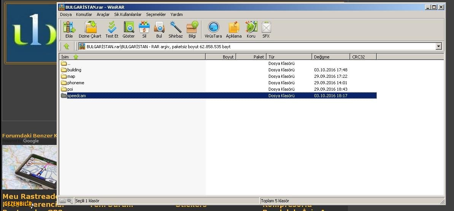Click 'Seçili 1 klasör' status text
Viewport: 454px width, 211px height.
coord(87,201)
